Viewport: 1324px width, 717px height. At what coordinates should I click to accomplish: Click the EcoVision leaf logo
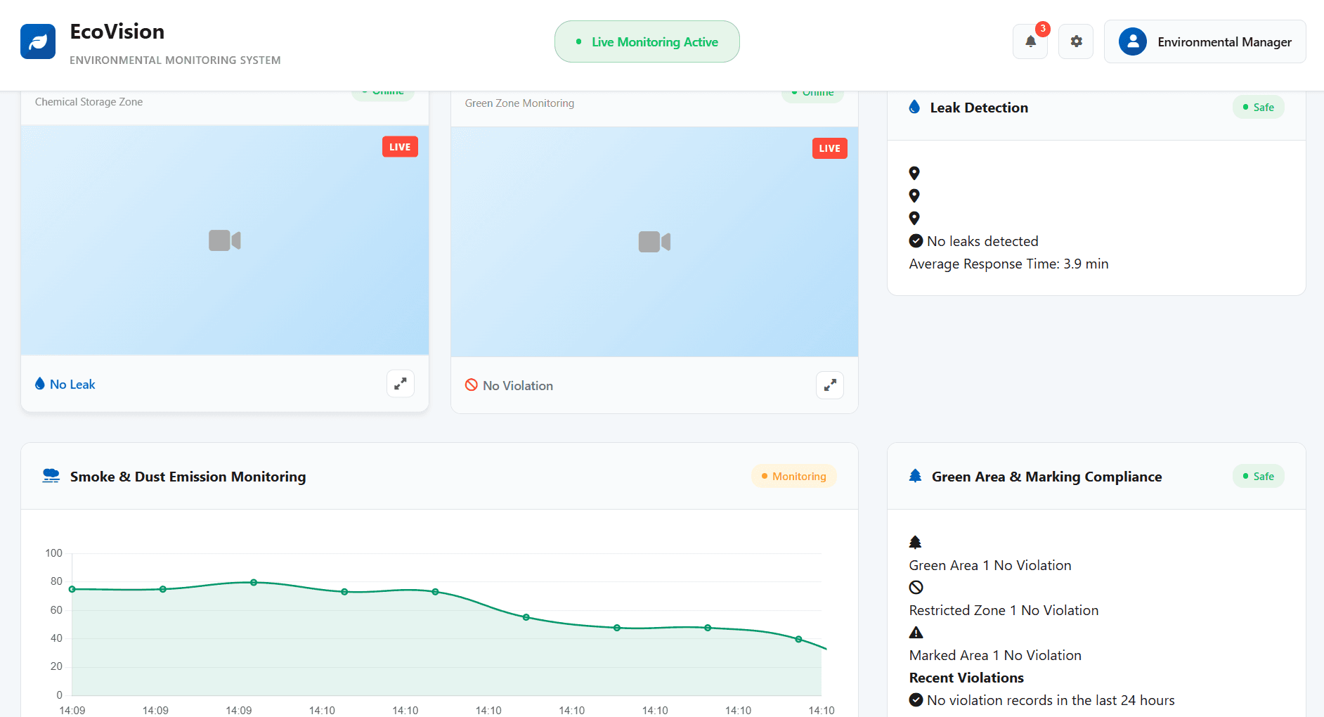(38, 41)
